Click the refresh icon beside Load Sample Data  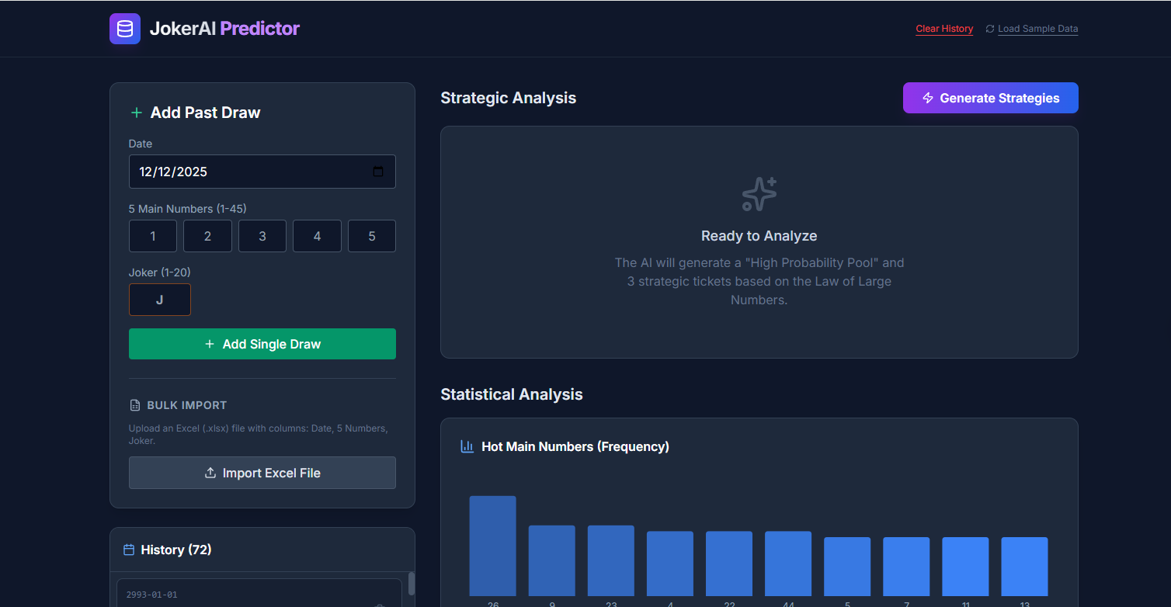[989, 29]
